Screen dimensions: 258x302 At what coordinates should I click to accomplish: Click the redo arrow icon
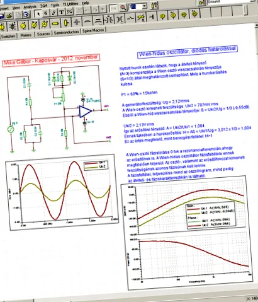click(x=95, y=10)
